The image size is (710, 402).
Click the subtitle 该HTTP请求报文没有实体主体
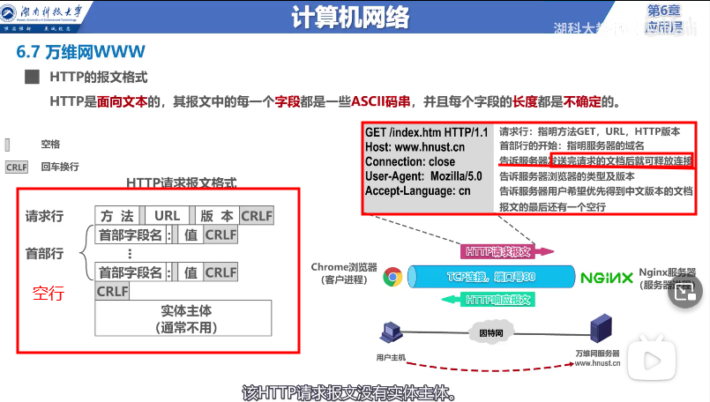(348, 393)
